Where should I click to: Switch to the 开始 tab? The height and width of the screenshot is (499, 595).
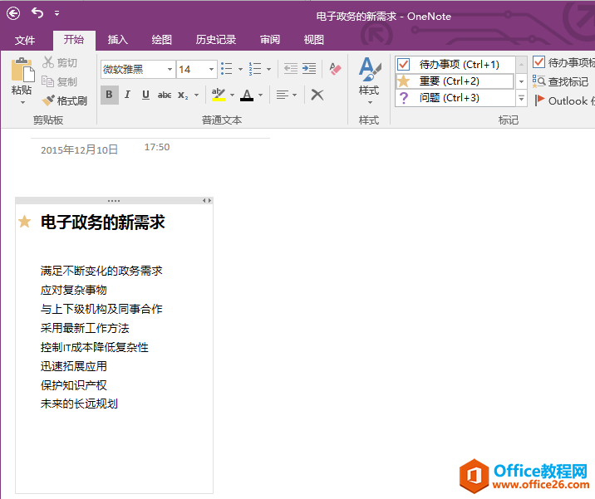click(74, 39)
